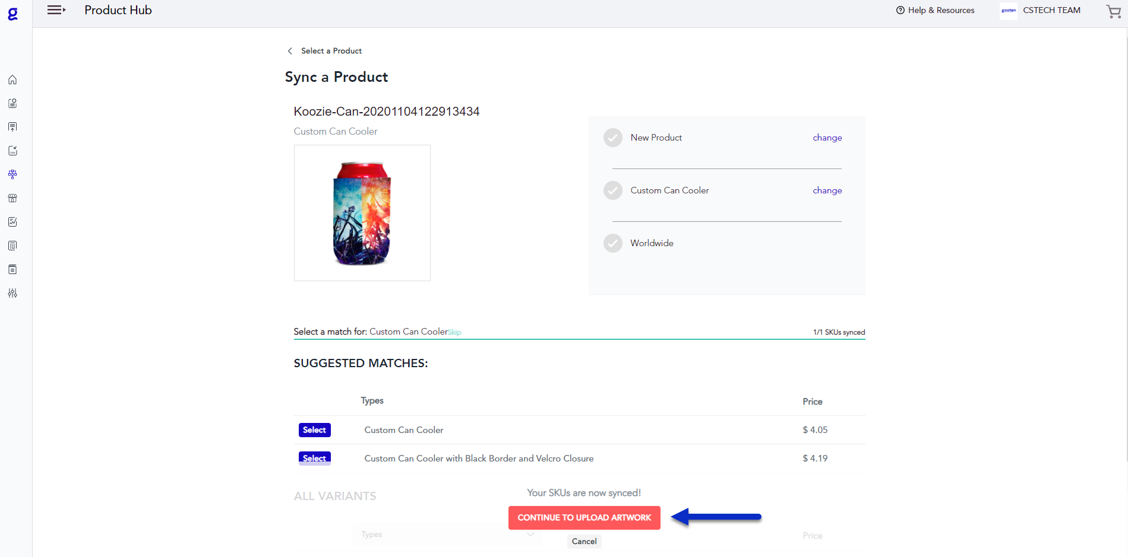Toggle the Custom Can Cooler step checkmark
Image resolution: width=1128 pixels, height=557 pixels.
click(613, 190)
